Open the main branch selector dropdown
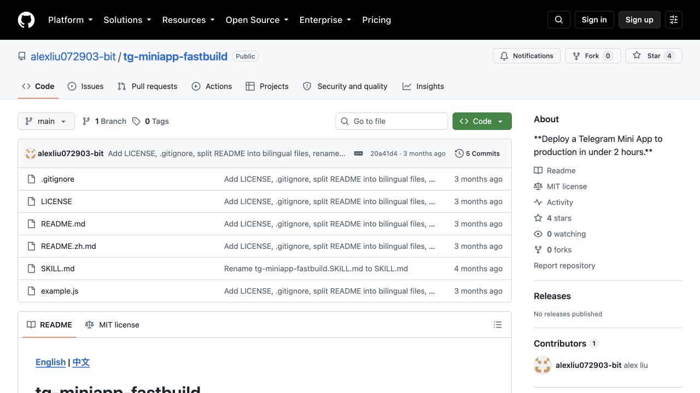The height and width of the screenshot is (393, 700). coord(46,121)
